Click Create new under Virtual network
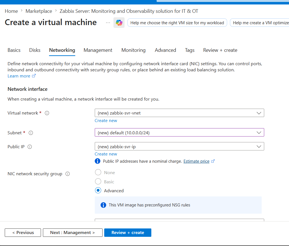 pyautogui.click(x=106, y=121)
